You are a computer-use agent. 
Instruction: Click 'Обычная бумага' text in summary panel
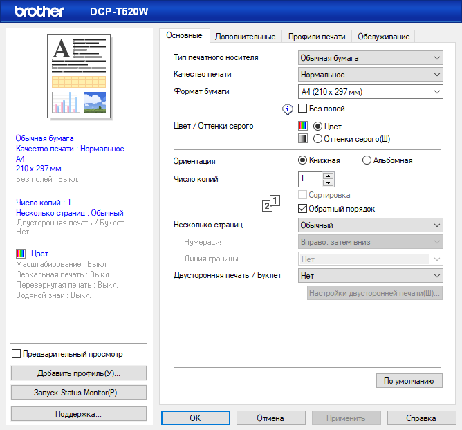(45, 138)
